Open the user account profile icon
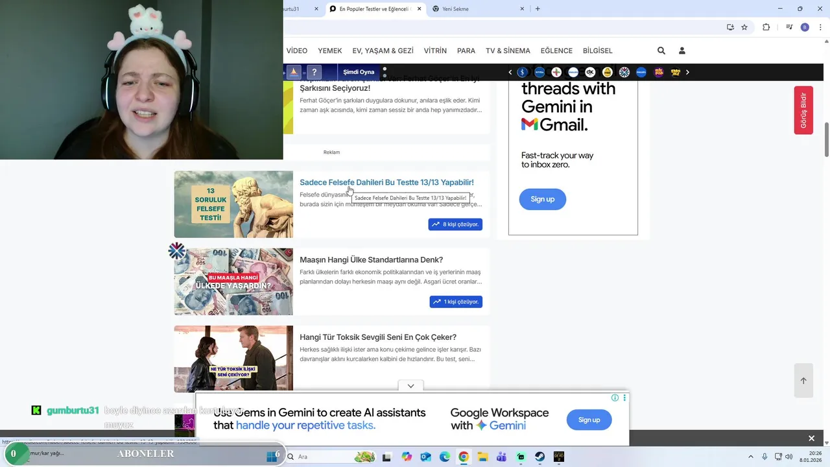Viewport: 830px width, 467px height. point(682,51)
